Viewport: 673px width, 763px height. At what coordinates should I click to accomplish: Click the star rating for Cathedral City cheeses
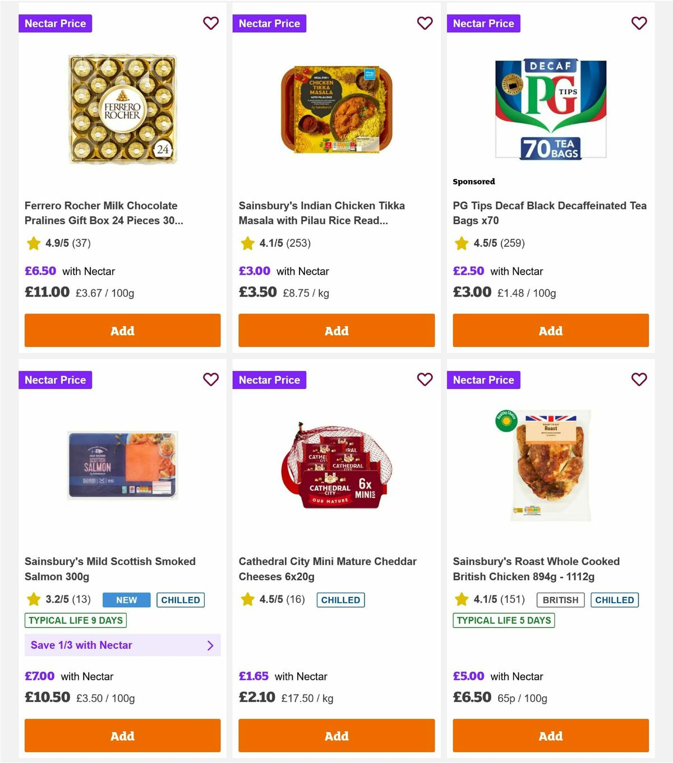[274, 599]
